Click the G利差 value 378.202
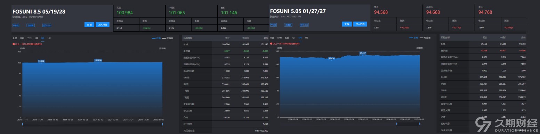 226,78
